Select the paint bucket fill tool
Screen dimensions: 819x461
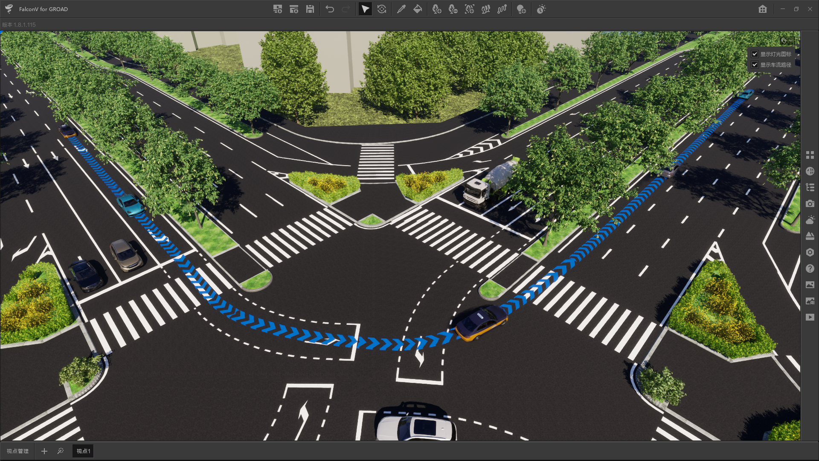coord(417,9)
